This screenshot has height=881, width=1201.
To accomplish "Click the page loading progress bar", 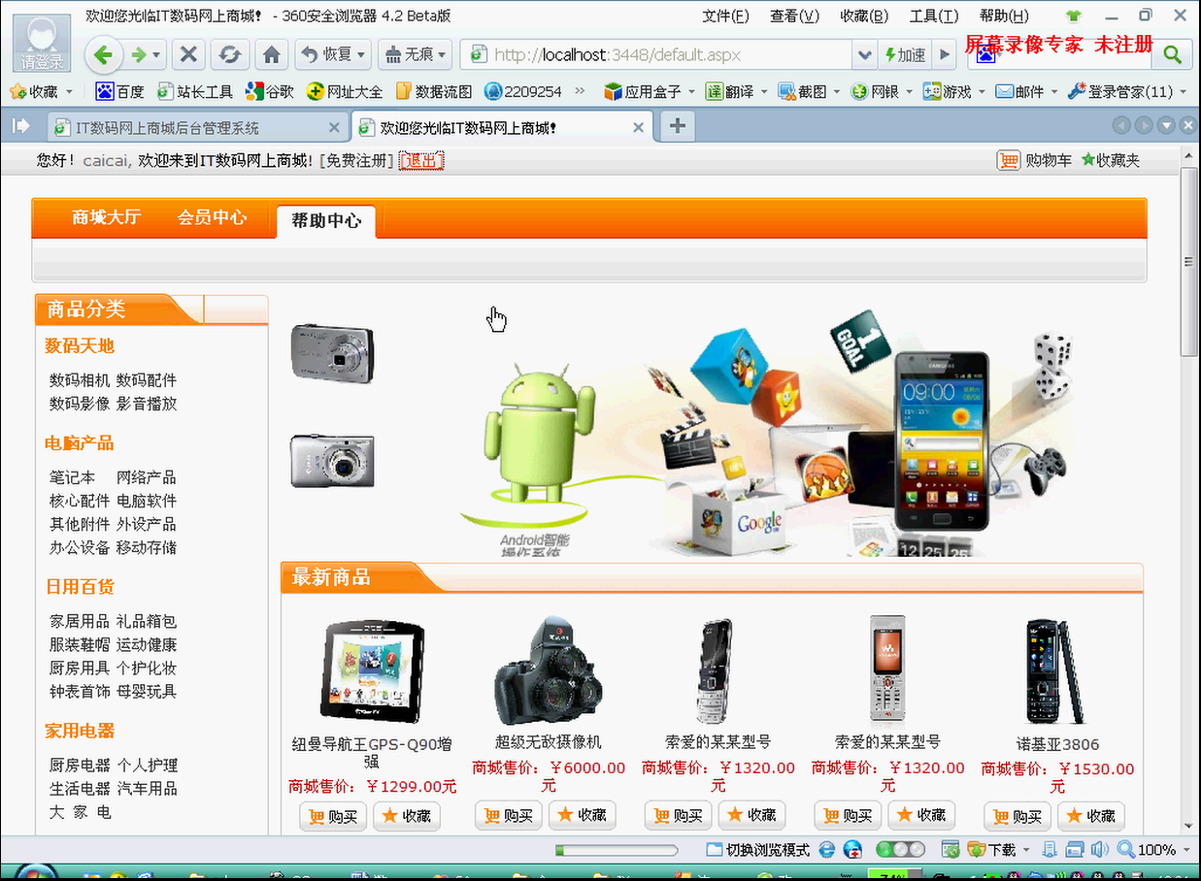I will pos(617,851).
